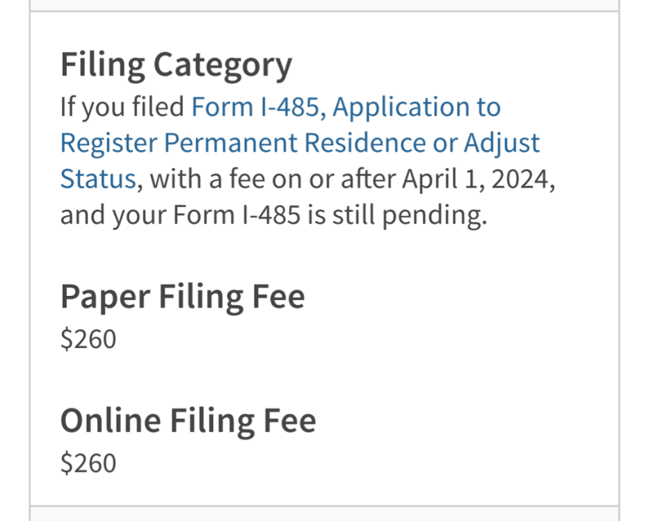649x521 pixels.
Task: Click the 'If you filed' text
Action: tap(122, 107)
